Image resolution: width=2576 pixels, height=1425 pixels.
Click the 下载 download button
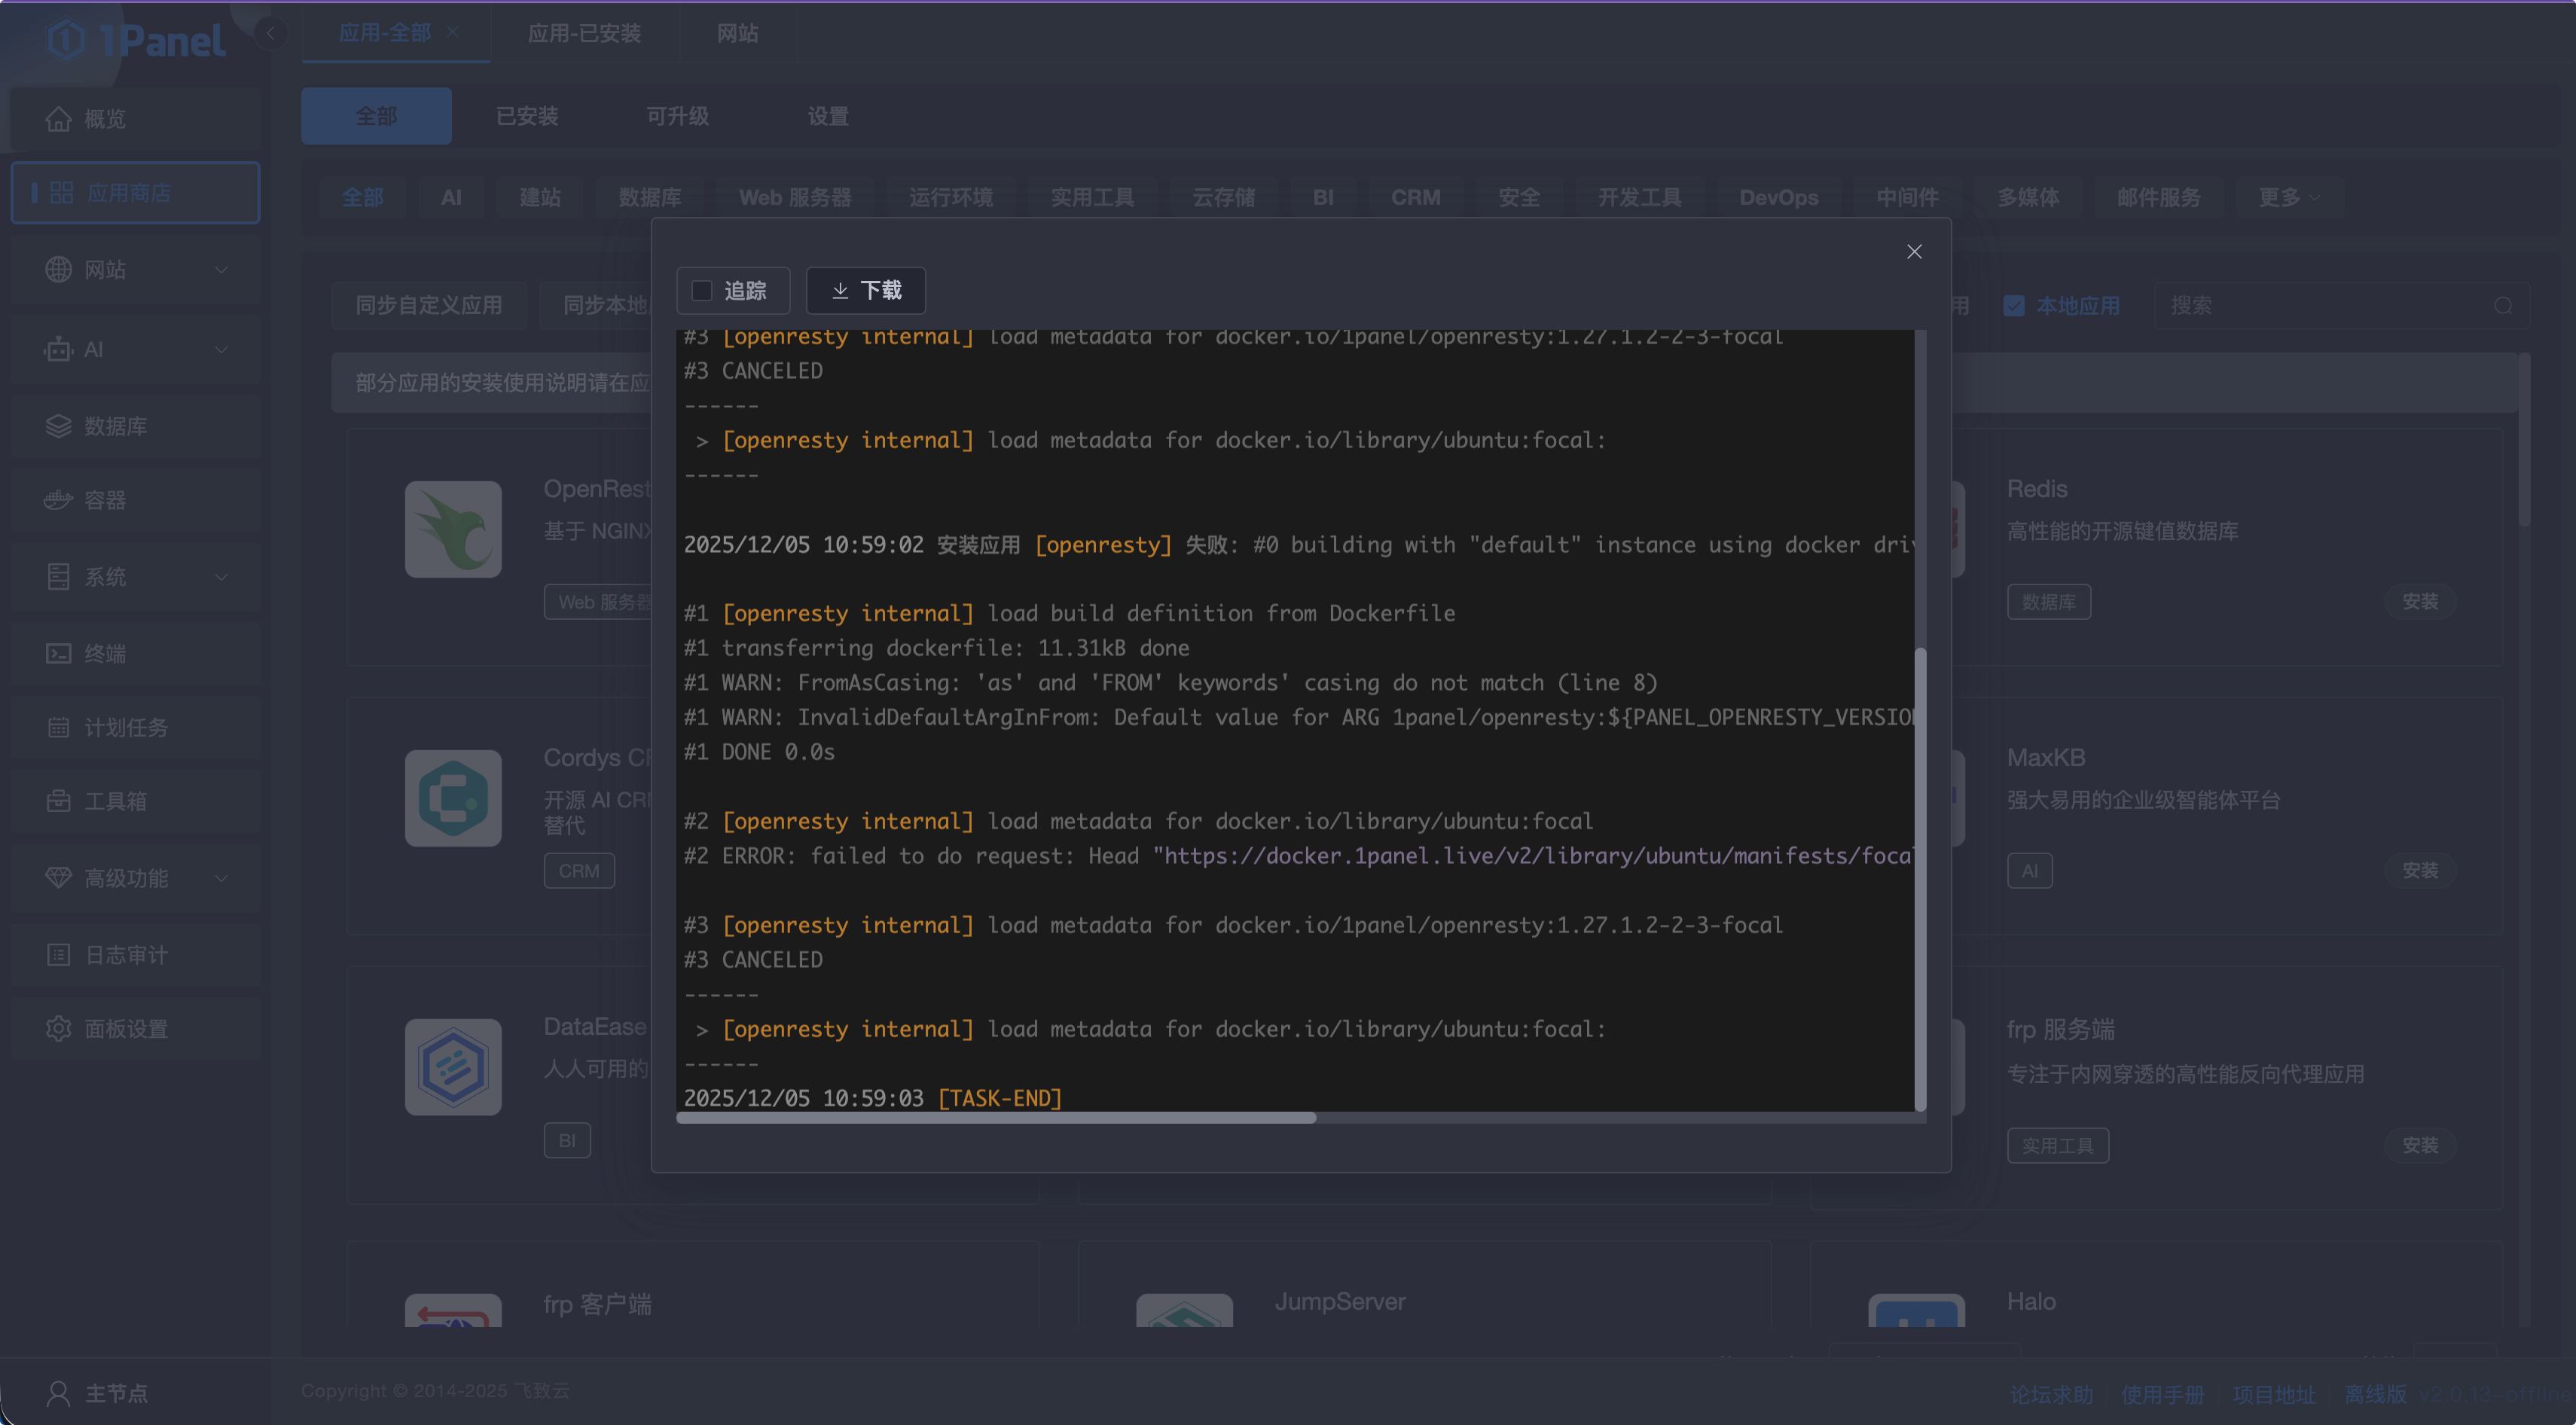(x=866, y=291)
